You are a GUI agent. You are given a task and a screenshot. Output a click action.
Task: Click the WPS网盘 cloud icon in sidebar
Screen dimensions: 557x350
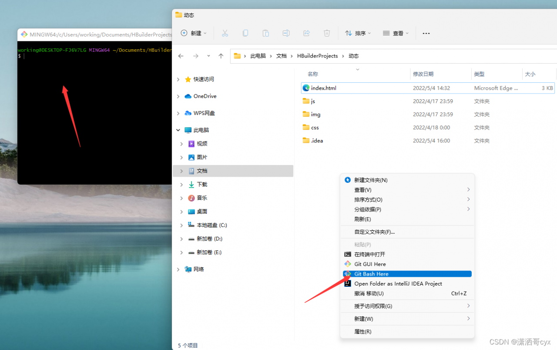[x=188, y=113]
